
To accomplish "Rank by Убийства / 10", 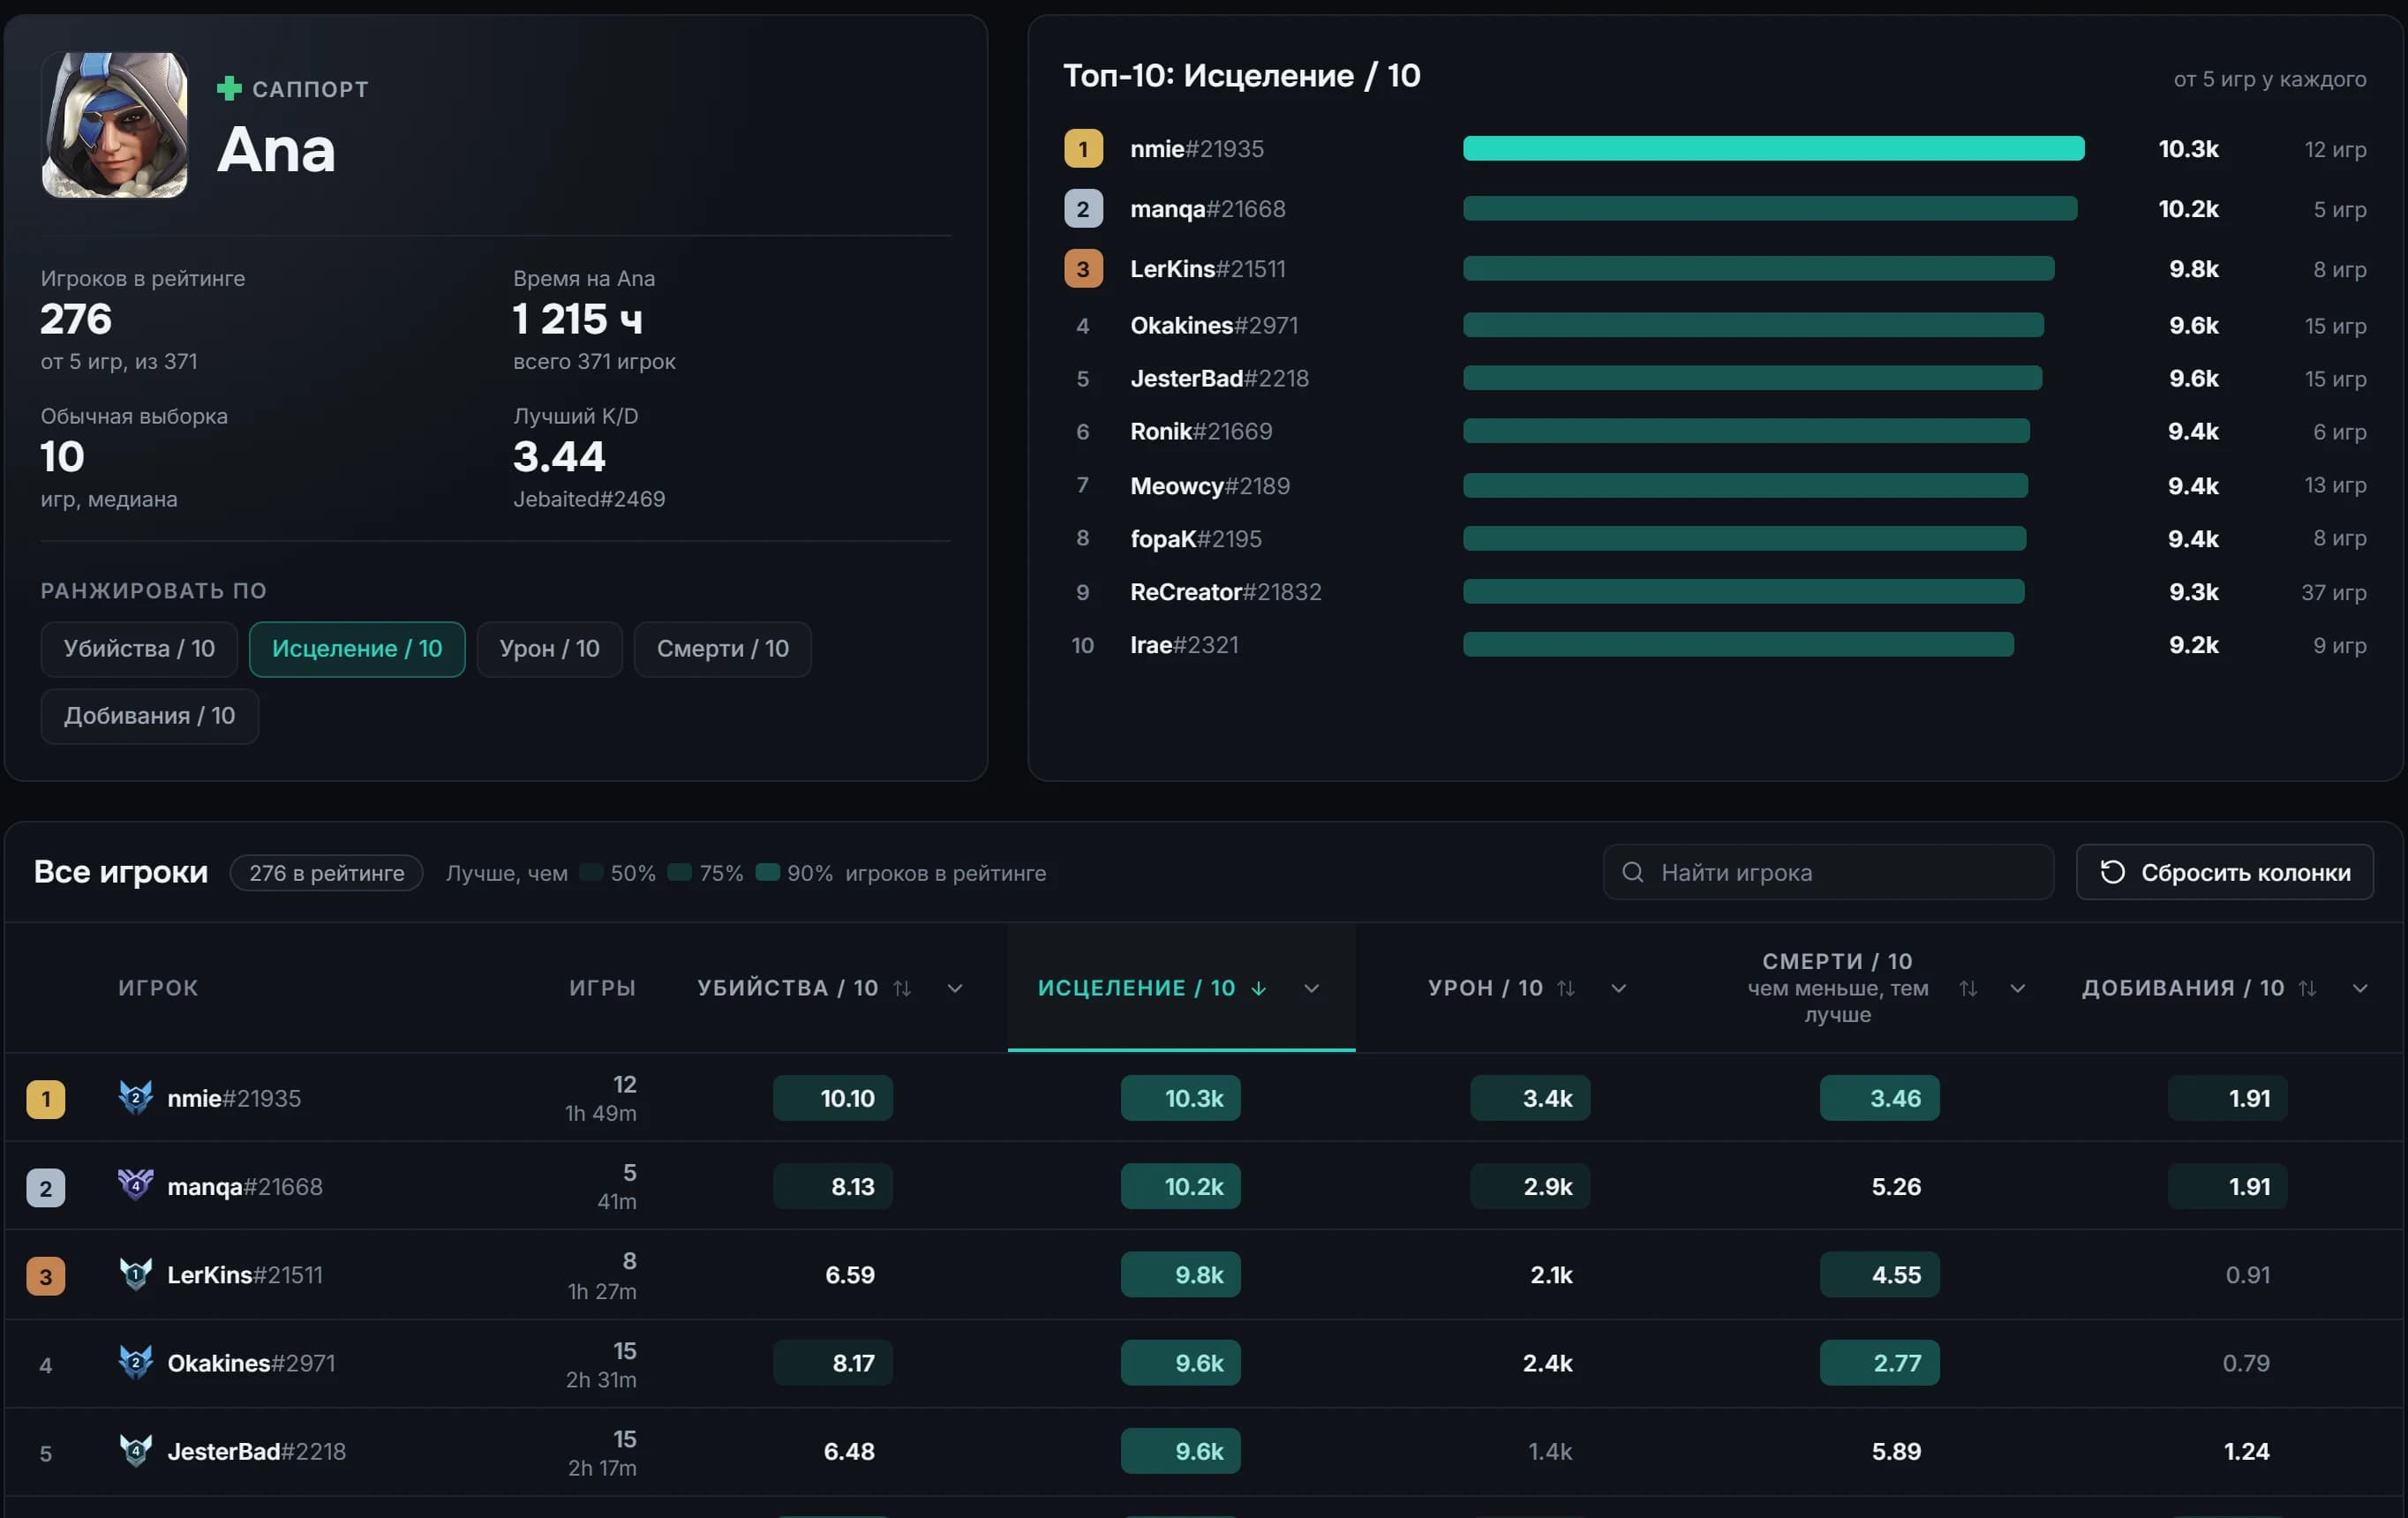I will pos(139,649).
